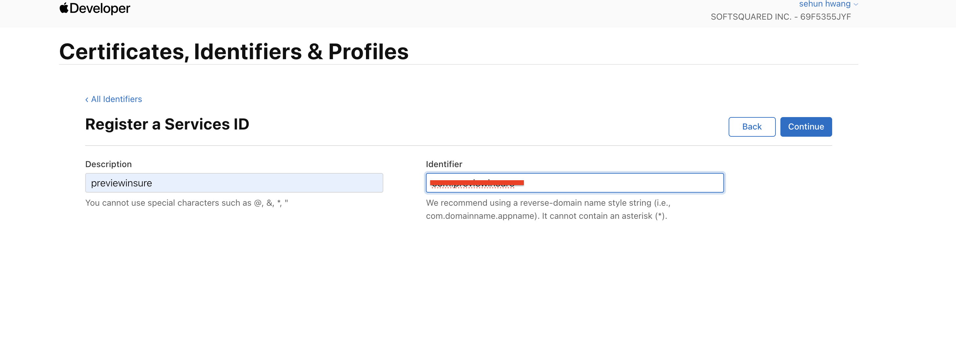Click the Description field label

[108, 164]
